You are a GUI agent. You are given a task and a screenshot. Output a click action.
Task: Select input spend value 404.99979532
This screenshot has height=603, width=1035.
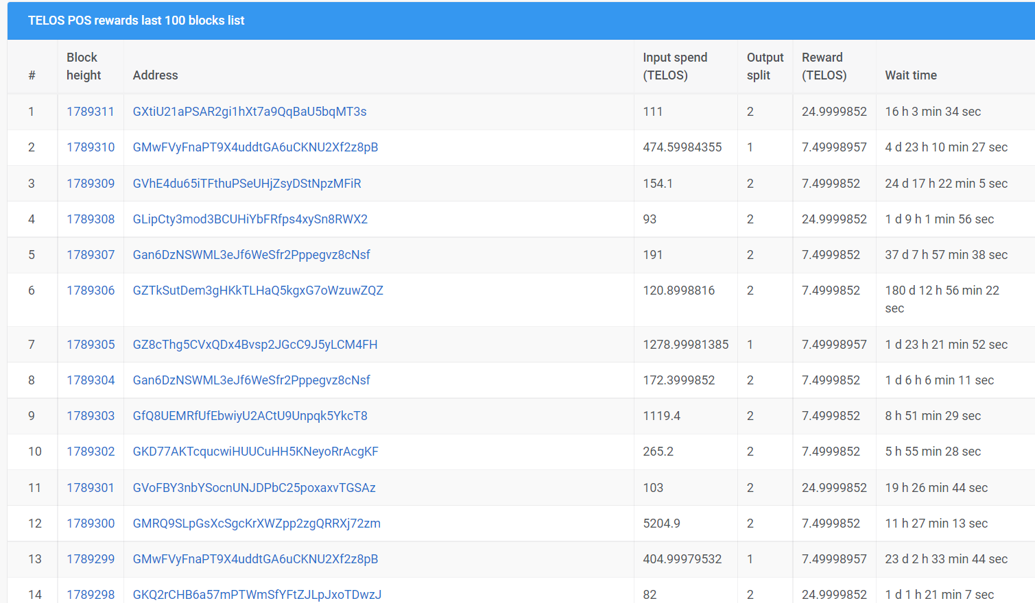click(x=682, y=559)
